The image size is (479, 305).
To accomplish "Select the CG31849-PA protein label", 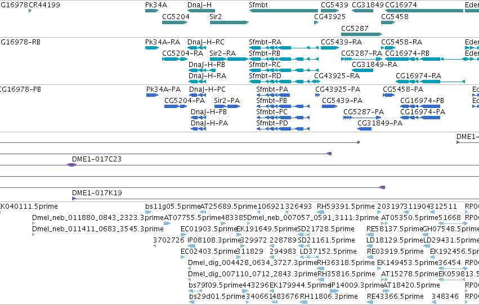I will coord(380,123).
